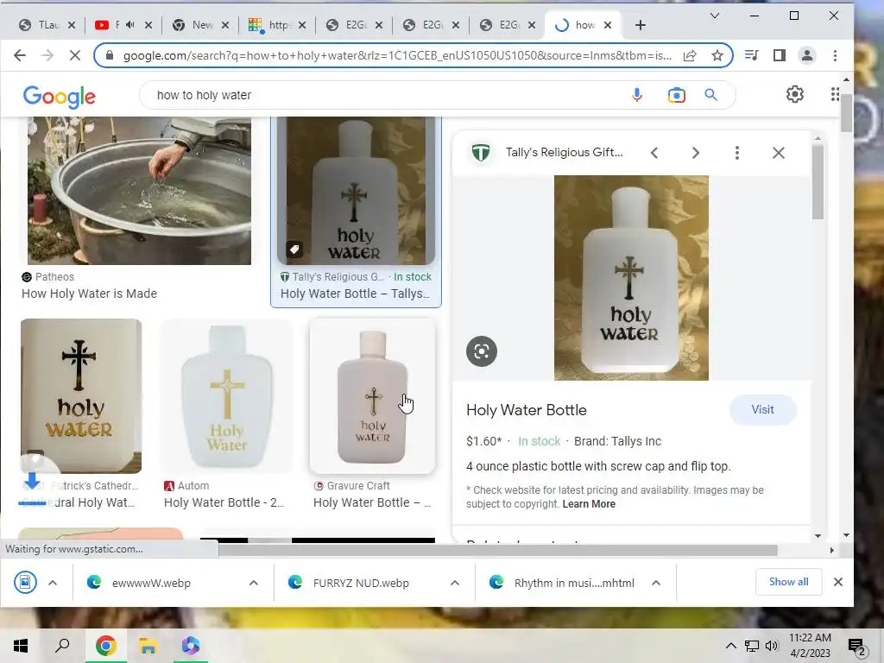The image size is (884, 663).
Task: Open Cathedral Holy Water bottle thumbnail
Action: pos(81,395)
